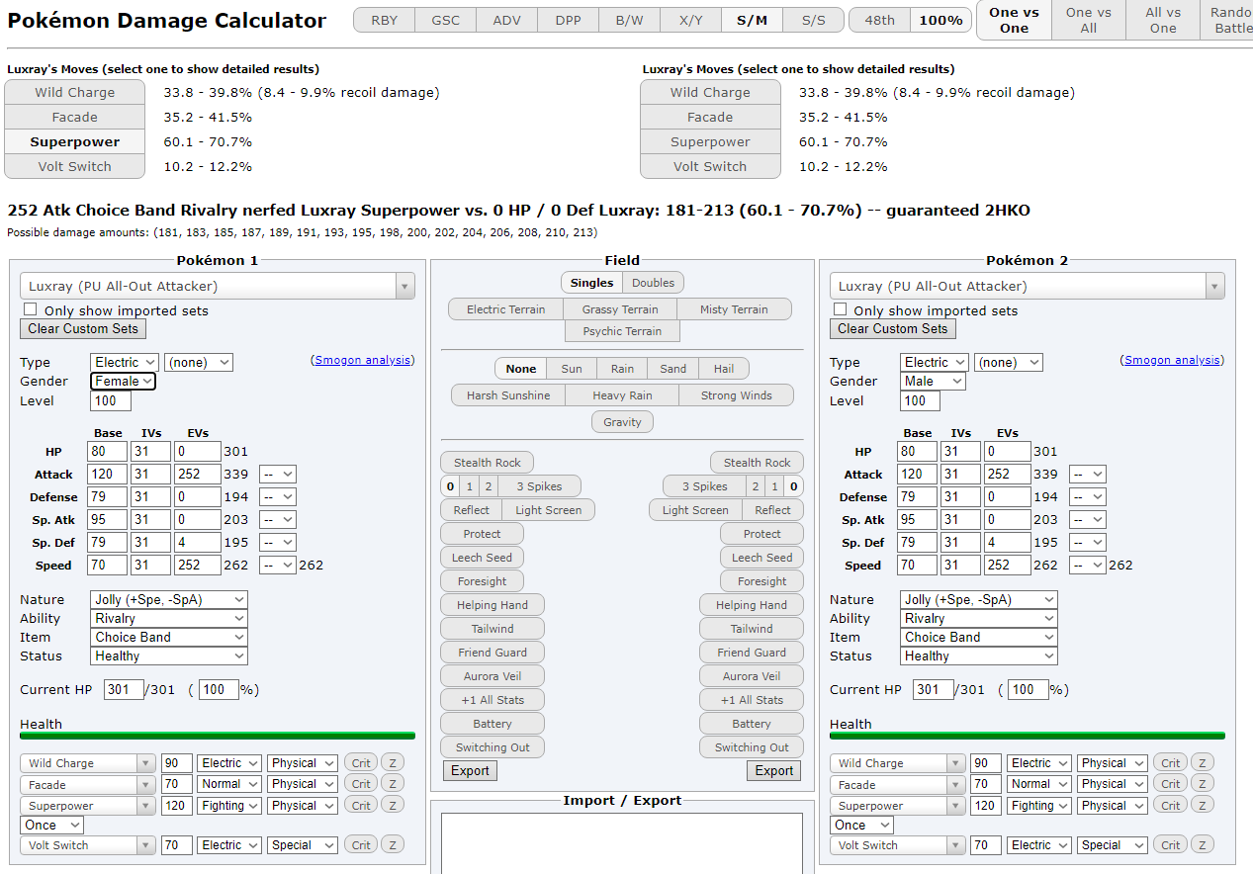Open Pokémon 1's Ability dropdown
Screen dimensions: 1253x874
click(x=169, y=619)
